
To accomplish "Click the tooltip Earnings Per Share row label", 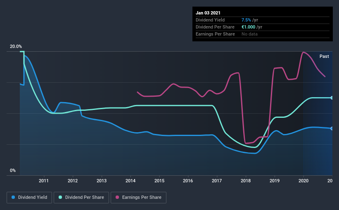I will click(x=215, y=34).
